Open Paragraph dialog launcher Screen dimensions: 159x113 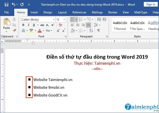[x=107, y=36]
